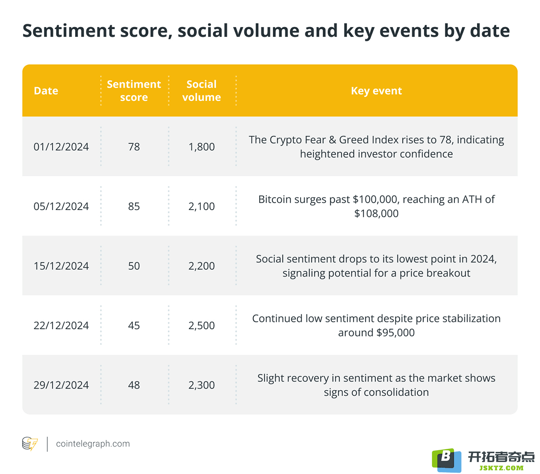Click the Cointelegraph coin logo icon
The width and height of the screenshot is (540, 474).
30,444
